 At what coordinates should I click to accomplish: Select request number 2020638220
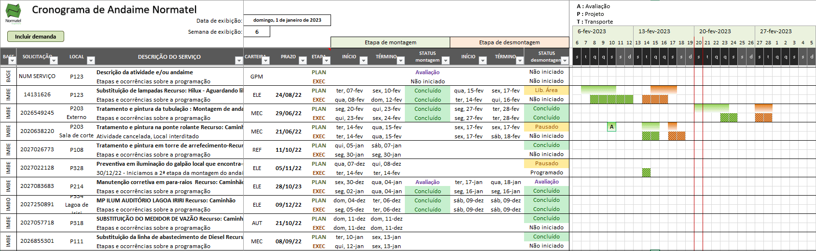point(37,131)
